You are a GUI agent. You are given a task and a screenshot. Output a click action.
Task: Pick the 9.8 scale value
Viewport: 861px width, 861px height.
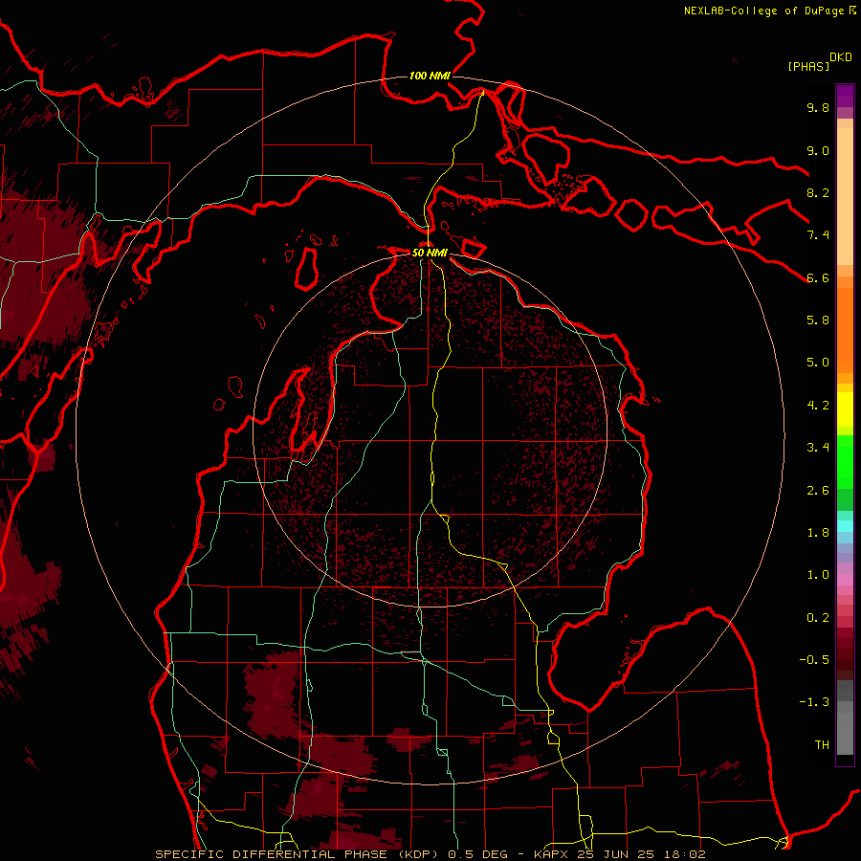(x=818, y=107)
